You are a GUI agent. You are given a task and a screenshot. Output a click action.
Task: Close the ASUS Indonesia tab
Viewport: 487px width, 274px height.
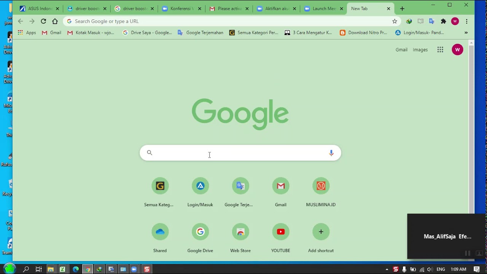57,8
